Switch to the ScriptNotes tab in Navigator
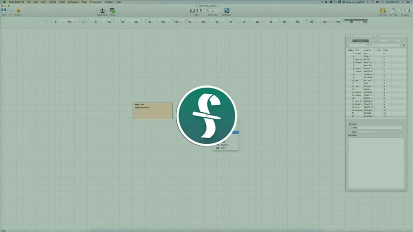 click(x=376, y=41)
